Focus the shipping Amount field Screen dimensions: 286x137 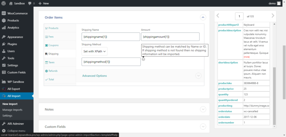point(170,37)
